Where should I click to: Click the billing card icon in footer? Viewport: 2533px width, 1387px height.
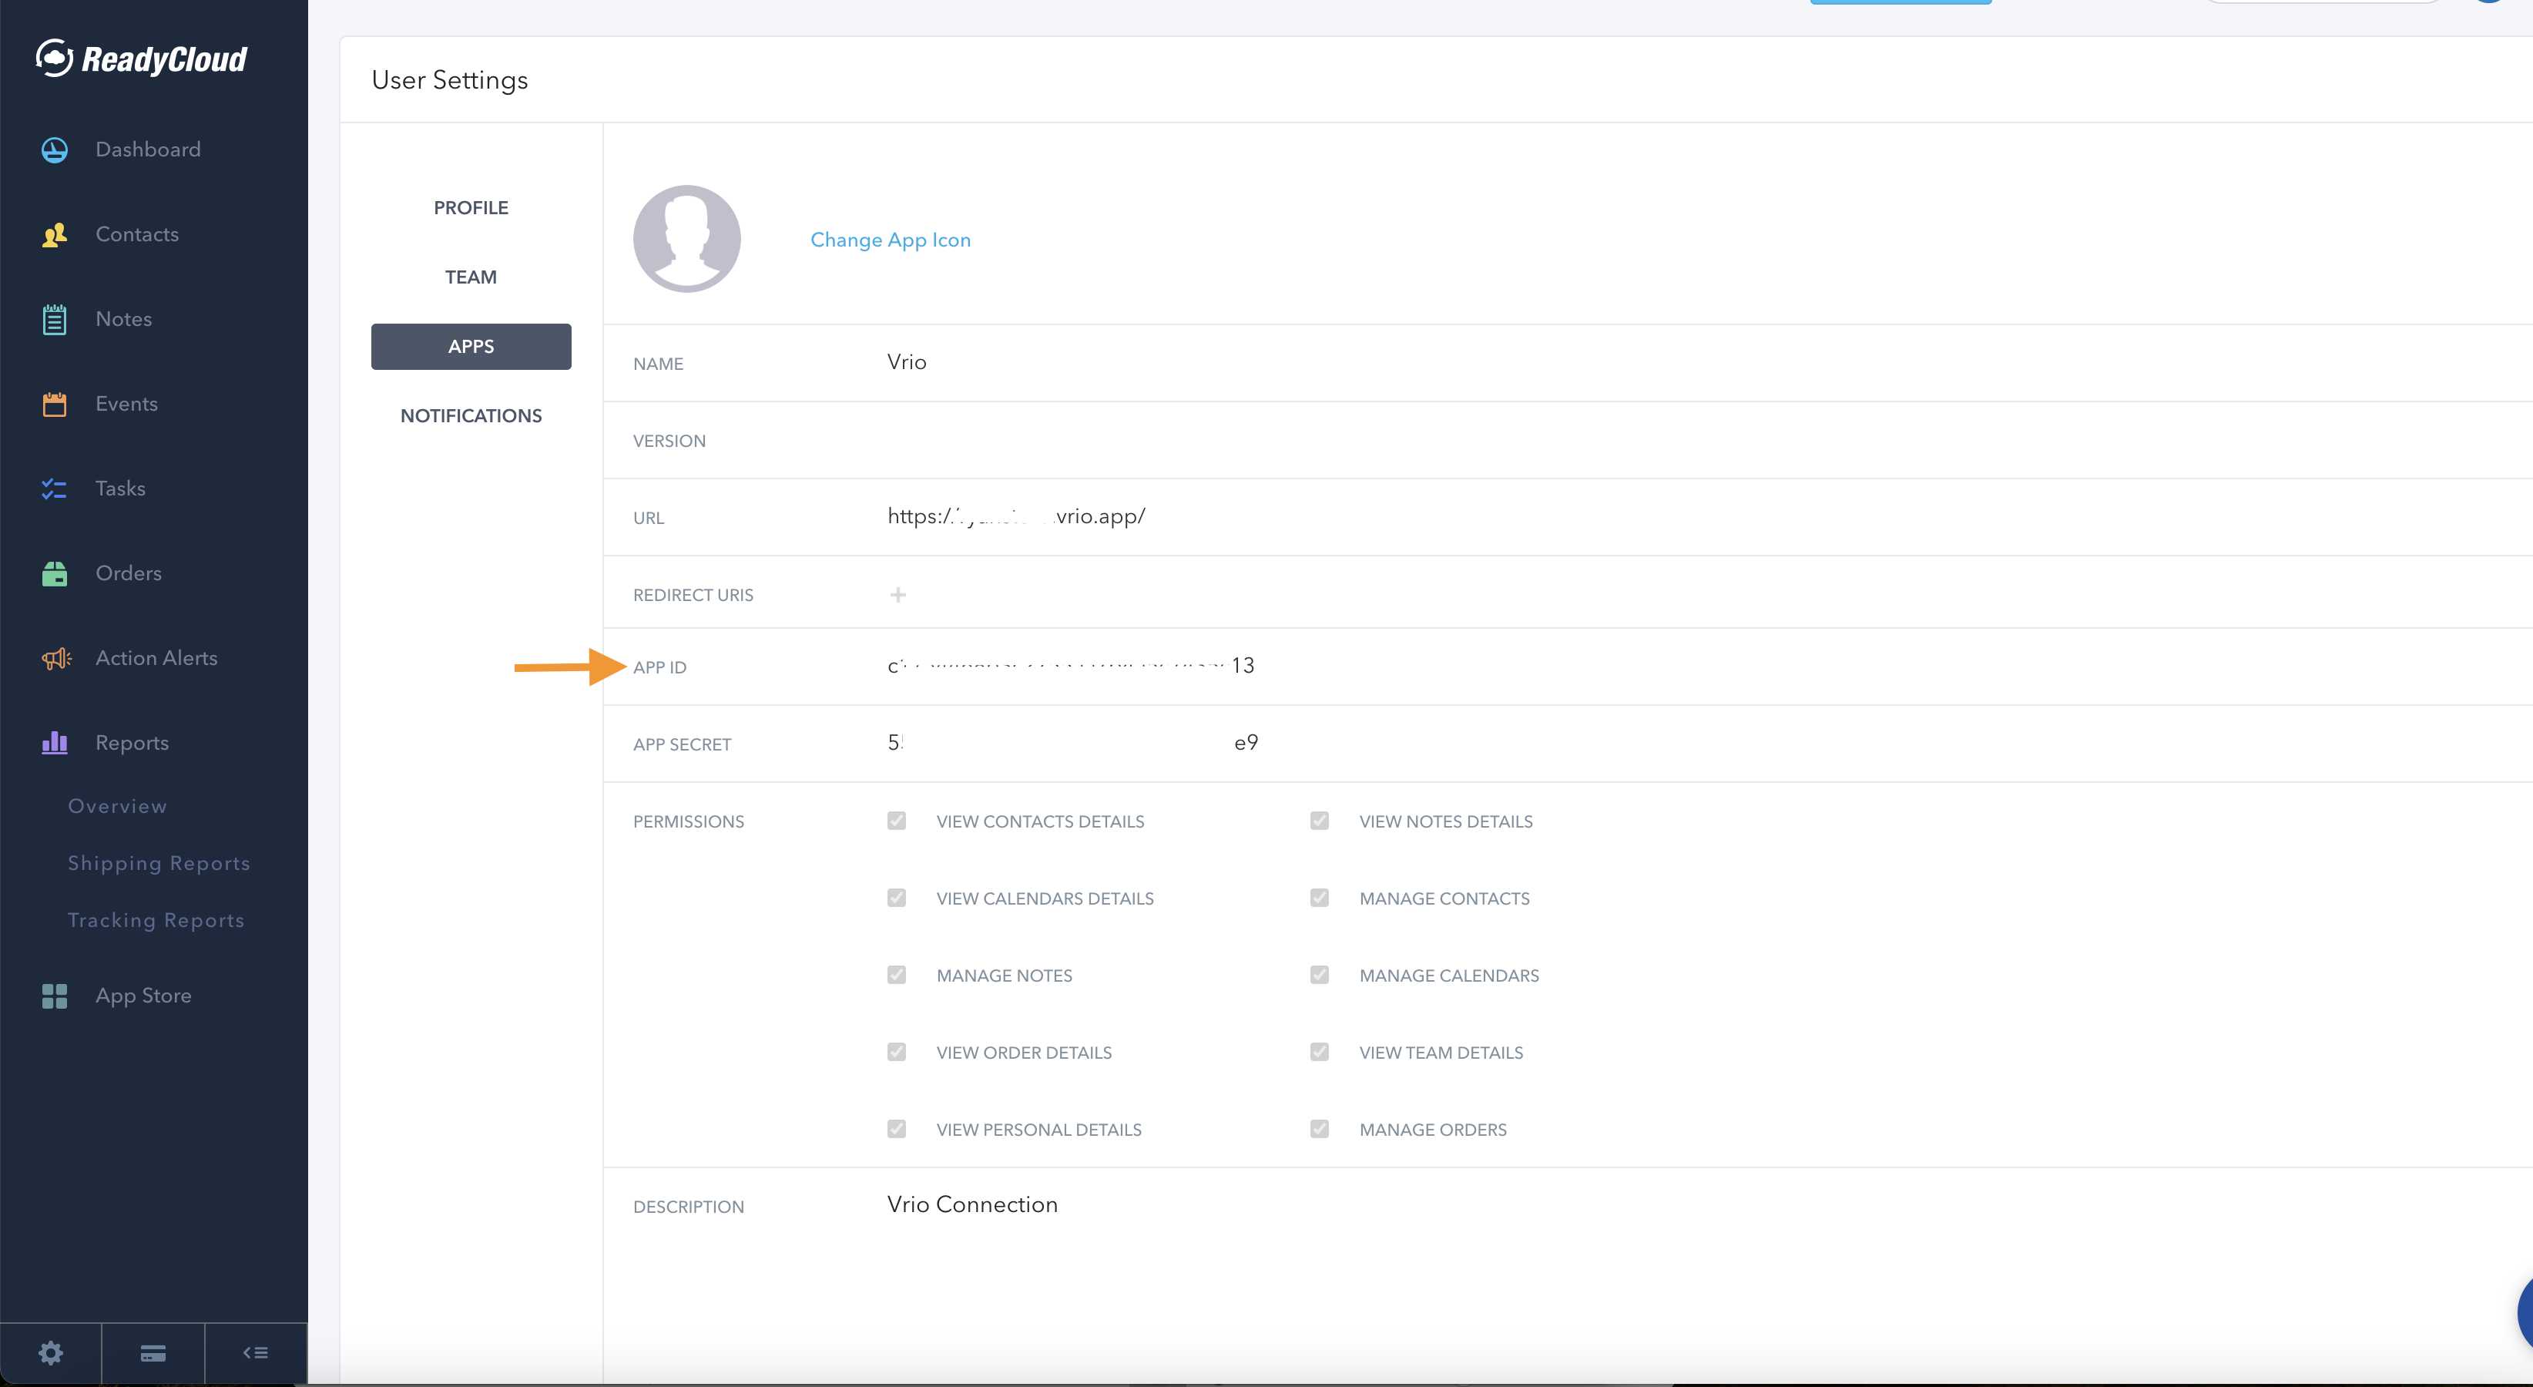(x=153, y=1354)
